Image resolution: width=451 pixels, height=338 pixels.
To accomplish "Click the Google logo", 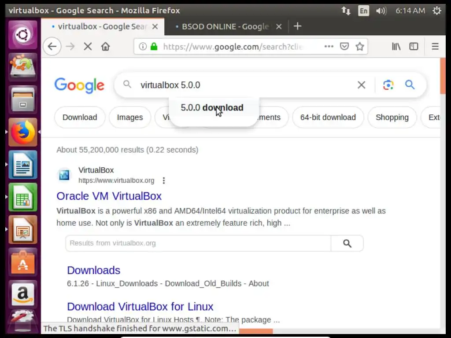I will 79,85.
